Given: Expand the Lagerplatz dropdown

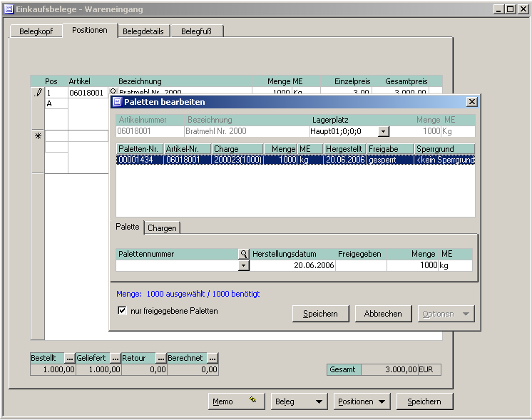Looking at the screenshot, I should pyautogui.click(x=384, y=131).
